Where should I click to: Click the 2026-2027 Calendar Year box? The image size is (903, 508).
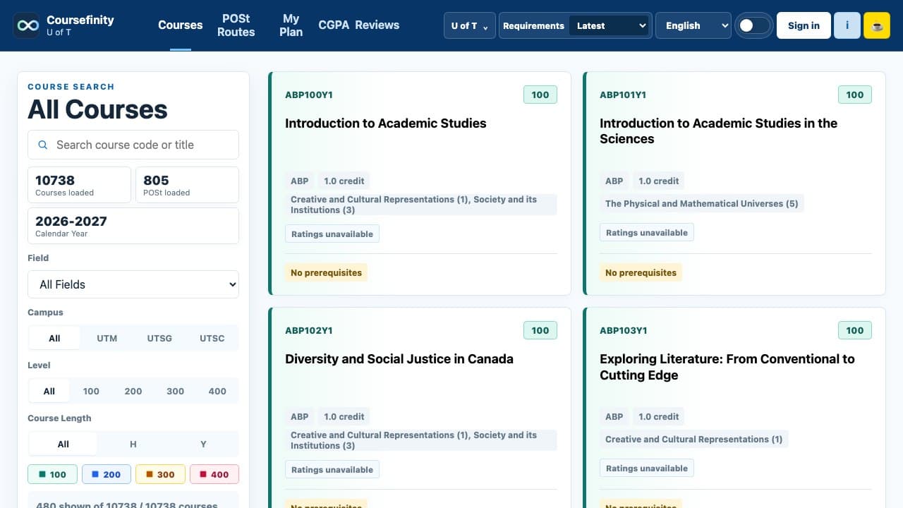(133, 226)
